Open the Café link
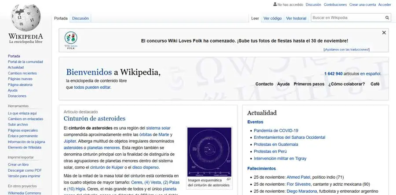Screen dimensions: 396x195 coord(375,84)
